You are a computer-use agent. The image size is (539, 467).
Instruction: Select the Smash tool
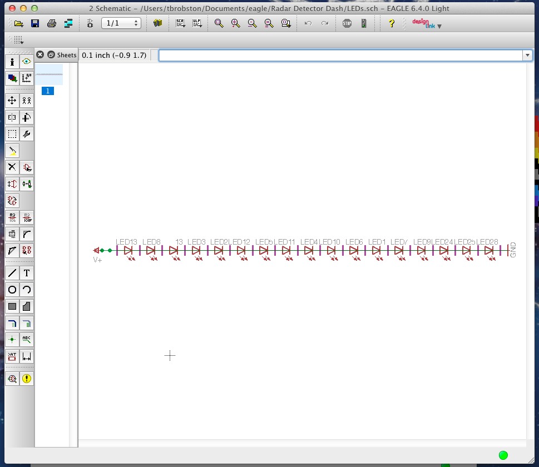tap(12, 235)
